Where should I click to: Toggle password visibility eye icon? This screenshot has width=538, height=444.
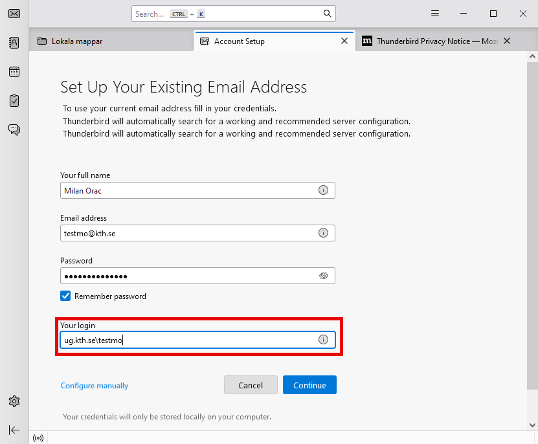click(324, 276)
